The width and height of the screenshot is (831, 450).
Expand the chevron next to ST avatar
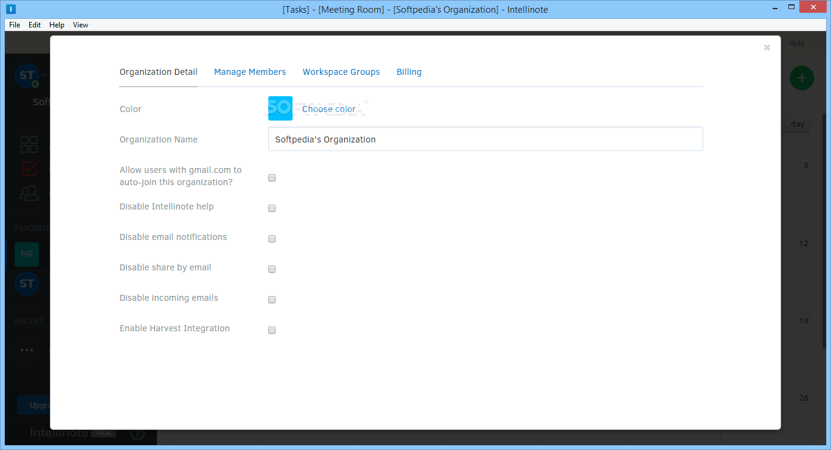point(45,76)
